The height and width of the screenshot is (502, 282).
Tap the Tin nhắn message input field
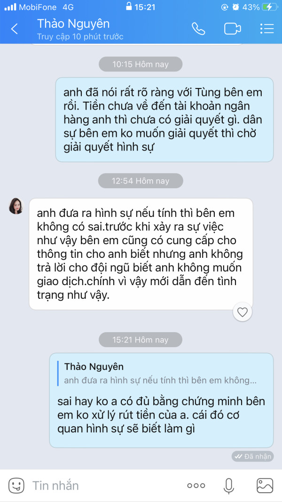(x=105, y=486)
